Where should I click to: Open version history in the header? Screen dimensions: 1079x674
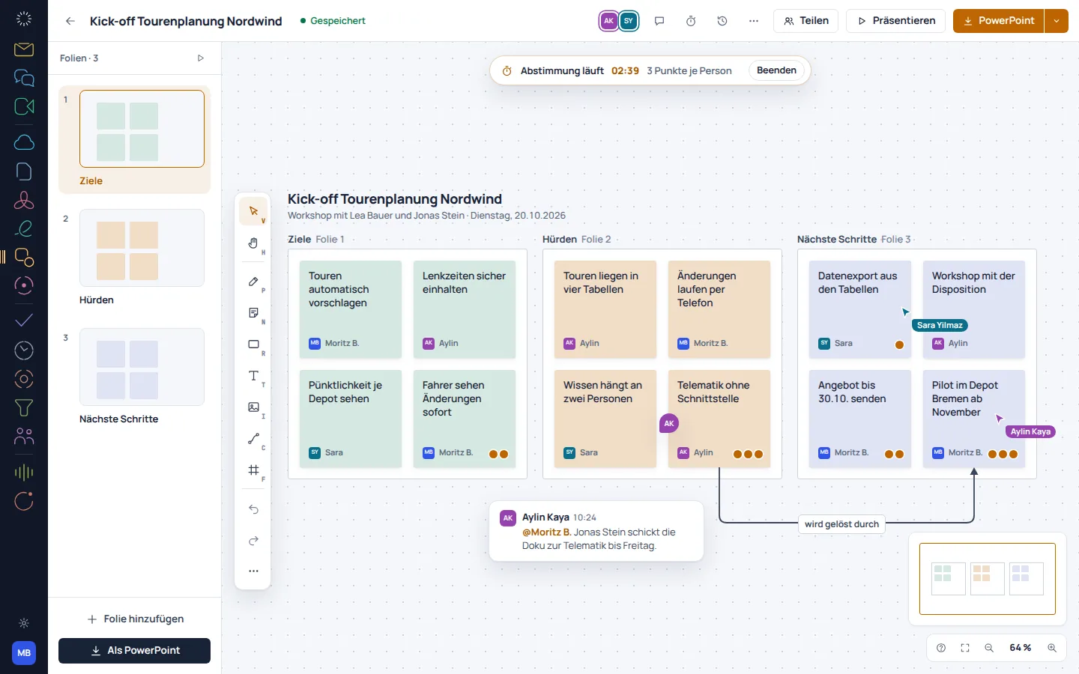pos(722,21)
